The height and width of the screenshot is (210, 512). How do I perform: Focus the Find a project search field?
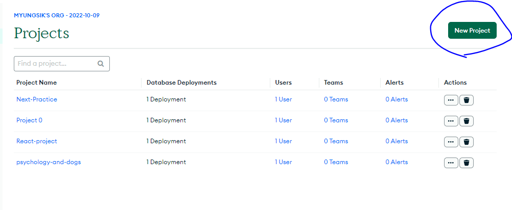coord(62,64)
